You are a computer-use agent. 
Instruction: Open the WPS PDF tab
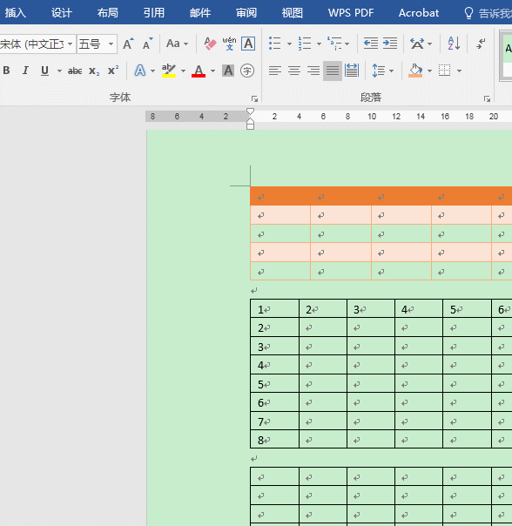pyautogui.click(x=351, y=13)
